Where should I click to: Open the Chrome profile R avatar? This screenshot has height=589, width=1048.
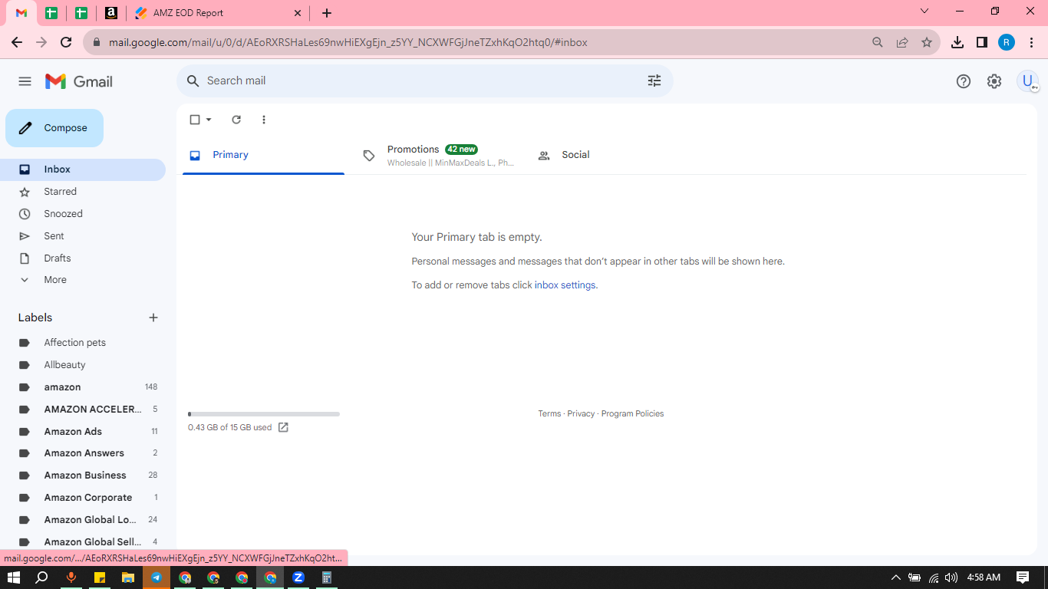(x=1007, y=42)
